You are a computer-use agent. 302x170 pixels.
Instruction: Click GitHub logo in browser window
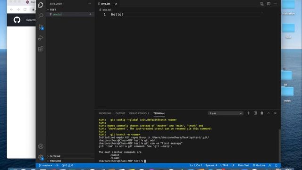click(x=17, y=20)
